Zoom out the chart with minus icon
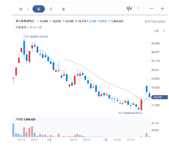 click(x=152, y=8)
